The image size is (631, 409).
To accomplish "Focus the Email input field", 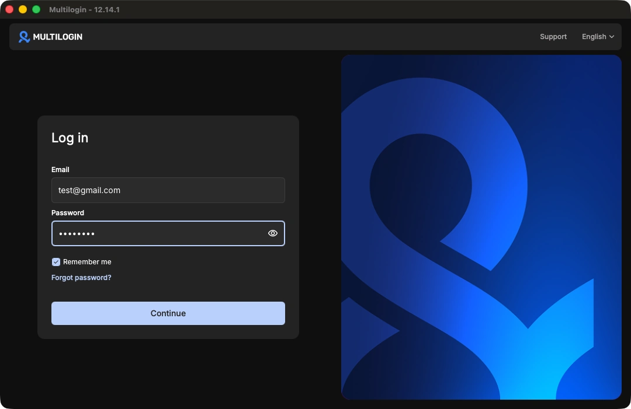I will (x=168, y=190).
